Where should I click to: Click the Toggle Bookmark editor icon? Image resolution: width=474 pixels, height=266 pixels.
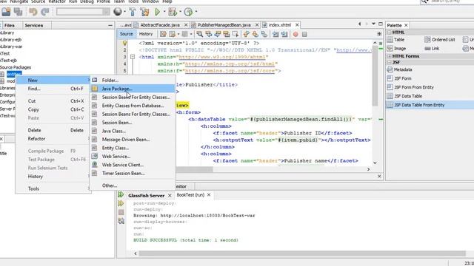(264, 34)
